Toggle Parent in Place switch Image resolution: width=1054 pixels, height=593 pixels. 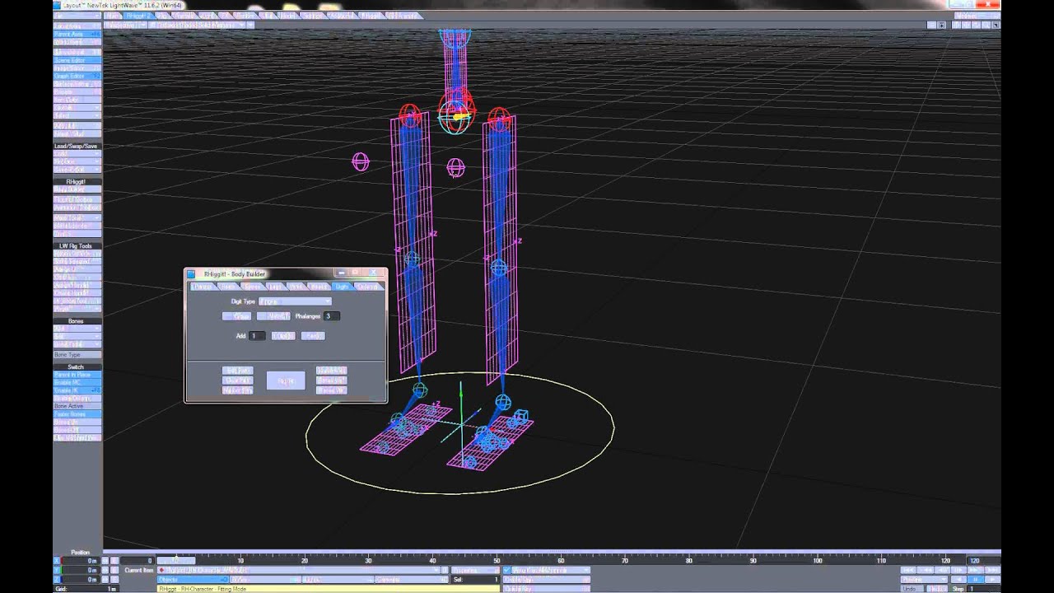77,375
